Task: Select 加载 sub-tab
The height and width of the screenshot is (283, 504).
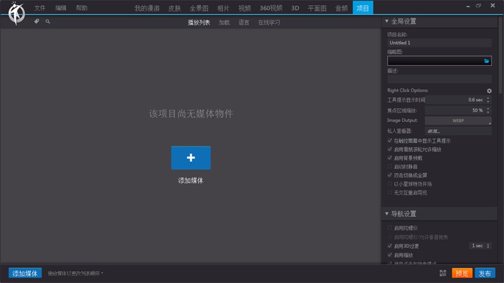Action: pyautogui.click(x=224, y=23)
